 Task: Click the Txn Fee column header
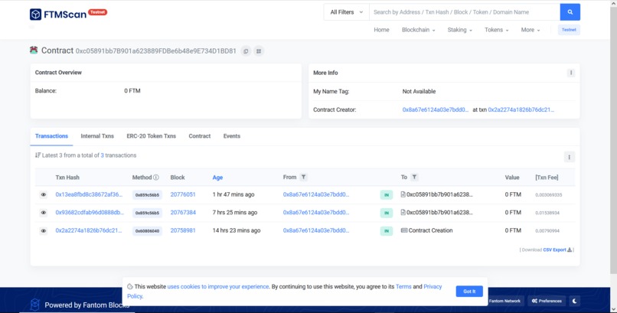547,178
